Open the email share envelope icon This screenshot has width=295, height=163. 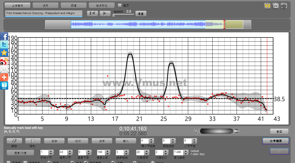[4, 69]
